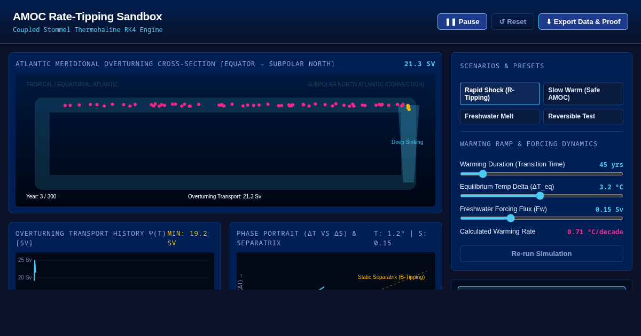The width and height of the screenshot is (641, 336).
Task: Click the Warming Ramp & Forcing Dynamics heading
Action: (x=529, y=144)
